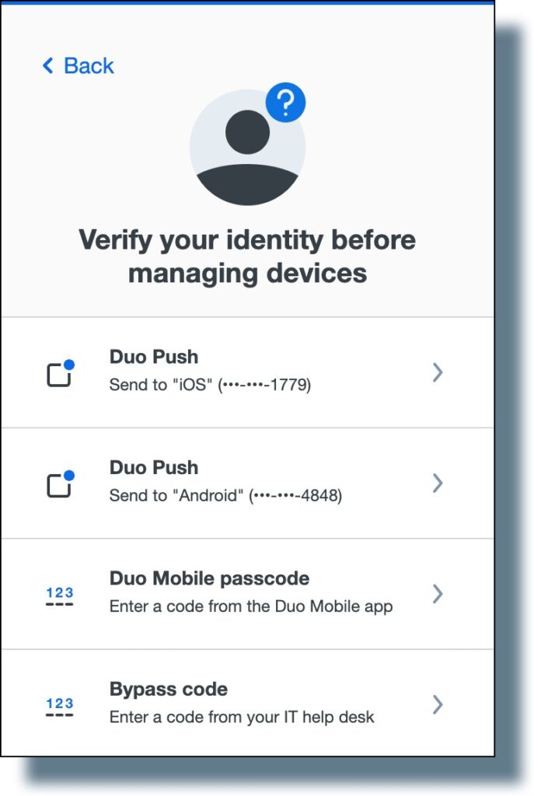Expand the Duo Mobile passcode entry option
The image size is (534, 796).
coord(437,594)
